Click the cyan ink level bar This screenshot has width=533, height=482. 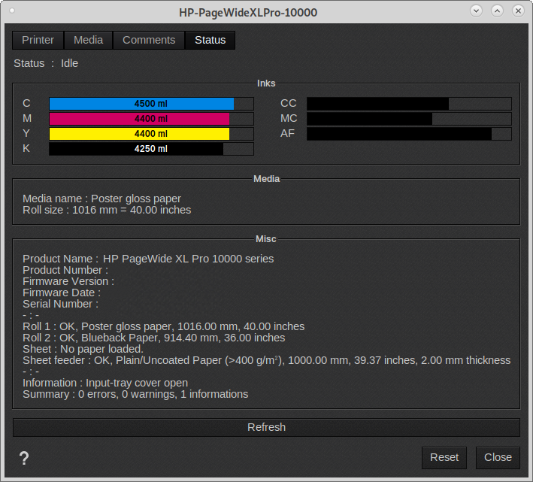tap(151, 104)
